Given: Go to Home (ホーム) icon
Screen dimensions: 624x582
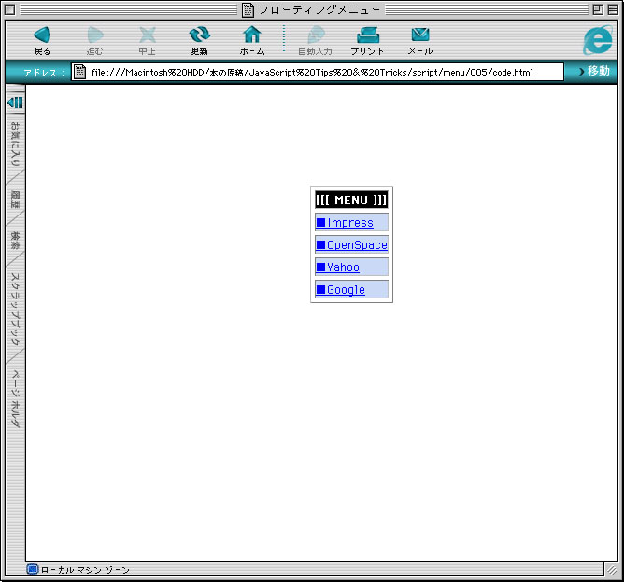Looking at the screenshot, I should pos(252,35).
